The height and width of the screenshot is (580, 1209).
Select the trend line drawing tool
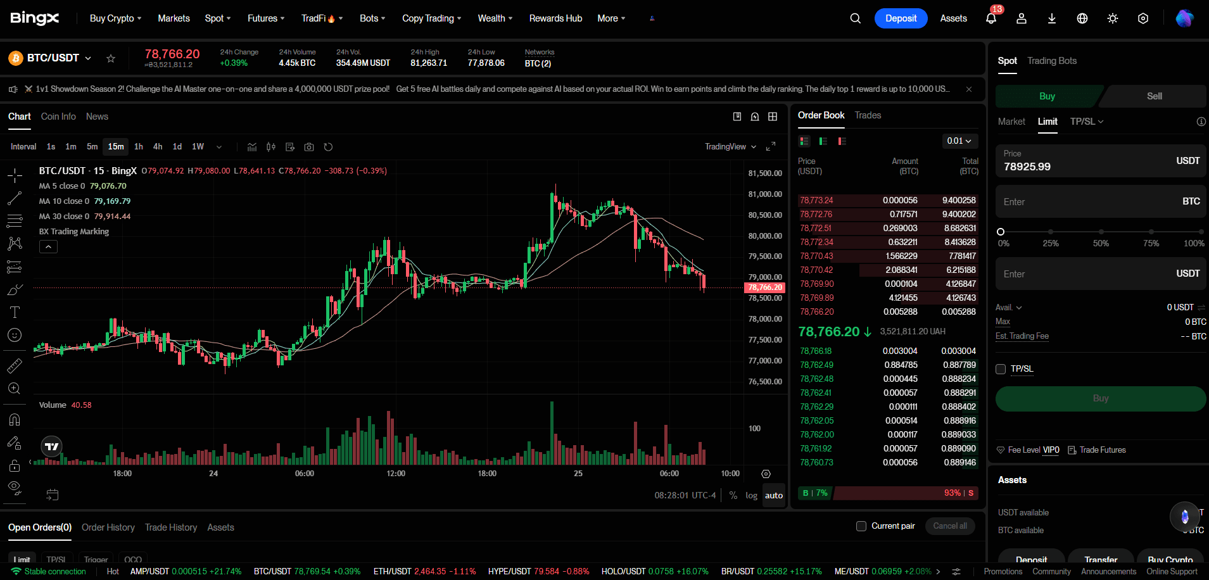pos(15,198)
